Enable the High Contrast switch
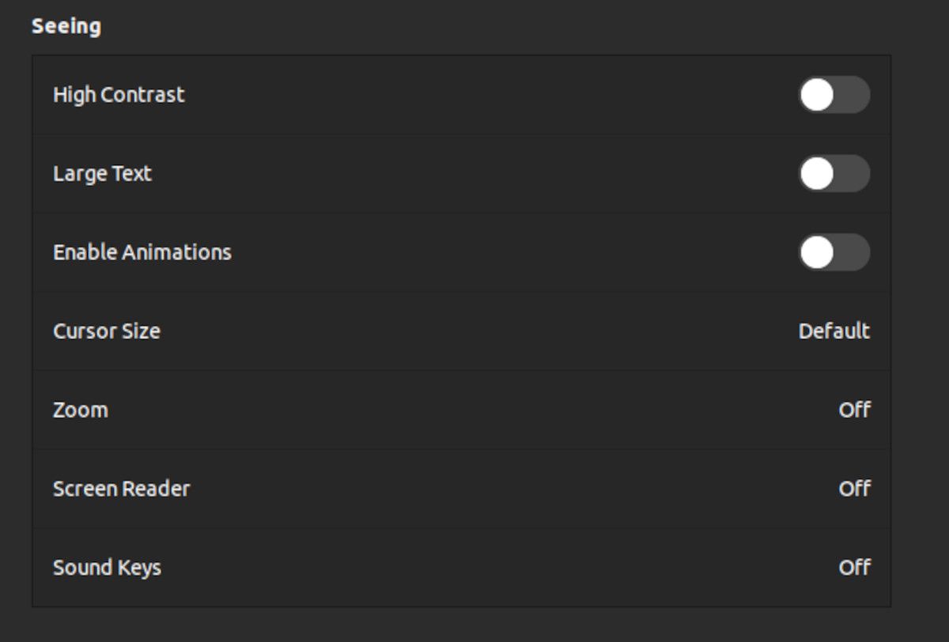949x642 pixels. click(x=834, y=95)
